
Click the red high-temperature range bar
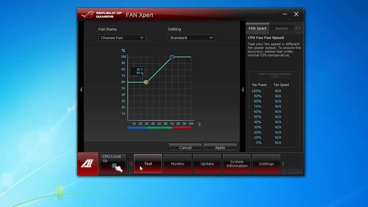(x=182, y=128)
